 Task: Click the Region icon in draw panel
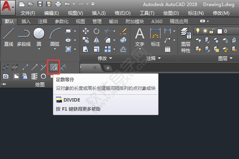pos(6,76)
